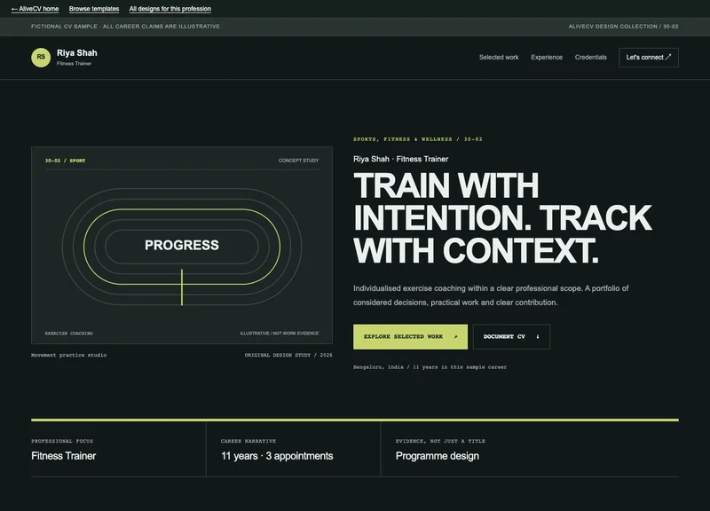The height and width of the screenshot is (511, 710).
Task: Open All designs for this profession
Action: pyautogui.click(x=170, y=9)
